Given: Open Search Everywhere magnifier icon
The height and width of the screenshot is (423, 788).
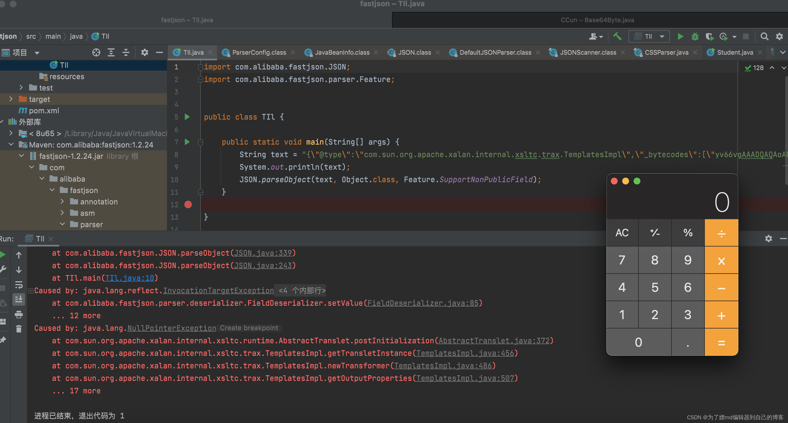Looking at the screenshot, I should (x=764, y=37).
